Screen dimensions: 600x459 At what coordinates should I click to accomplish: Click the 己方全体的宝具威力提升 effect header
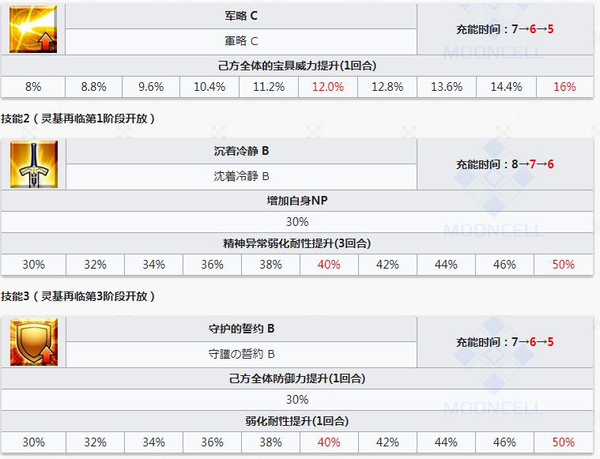point(297,66)
